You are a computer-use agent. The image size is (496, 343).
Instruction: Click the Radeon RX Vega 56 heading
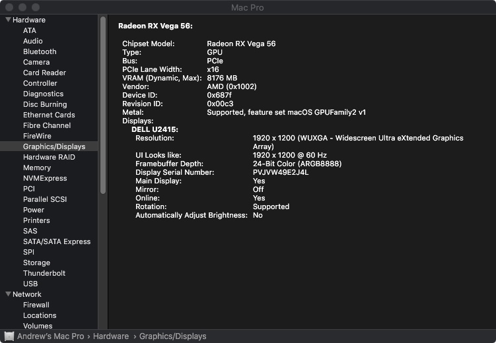tap(155, 26)
